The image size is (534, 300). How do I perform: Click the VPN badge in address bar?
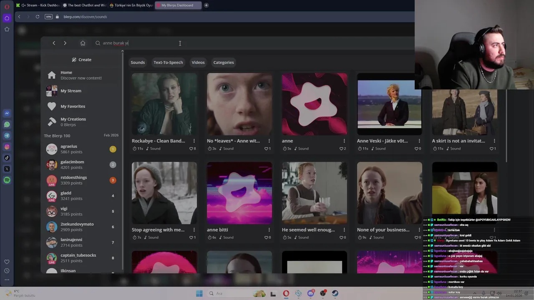[x=48, y=17]
